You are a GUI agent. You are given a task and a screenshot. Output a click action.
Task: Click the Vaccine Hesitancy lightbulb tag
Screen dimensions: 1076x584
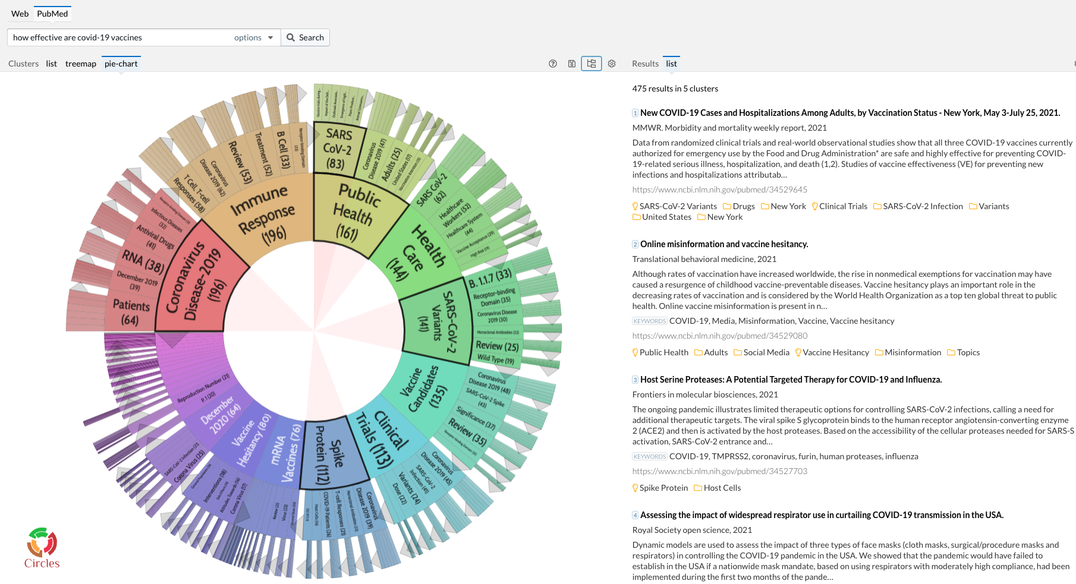point(832,352)
